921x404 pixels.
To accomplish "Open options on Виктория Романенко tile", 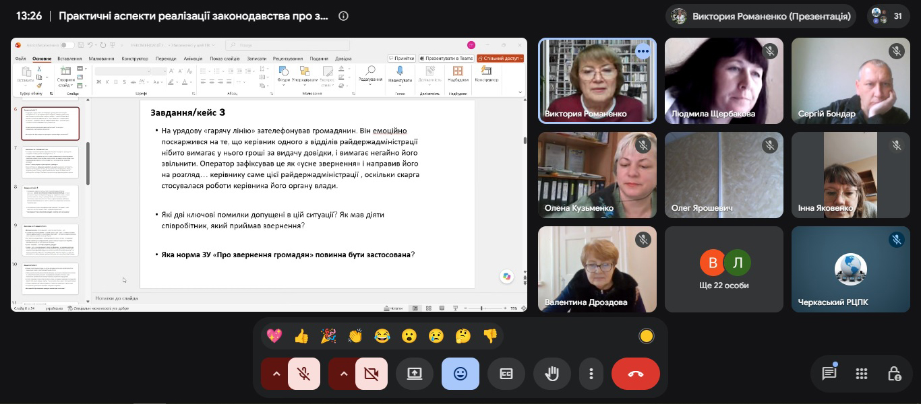I will click(643, 51).
